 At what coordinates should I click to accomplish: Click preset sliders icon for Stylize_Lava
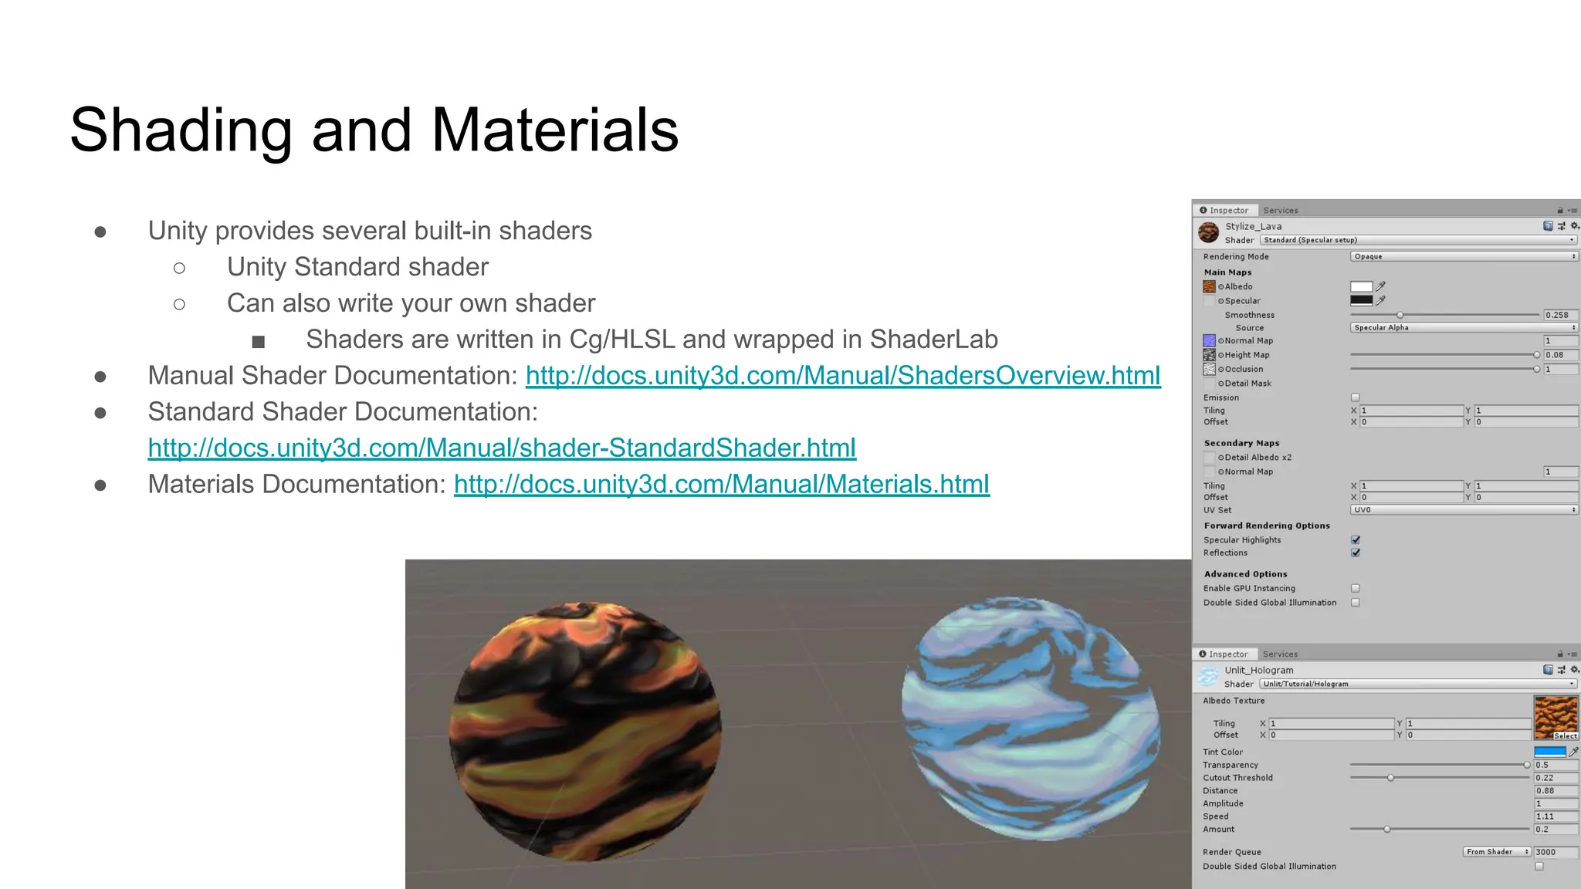1562,226
